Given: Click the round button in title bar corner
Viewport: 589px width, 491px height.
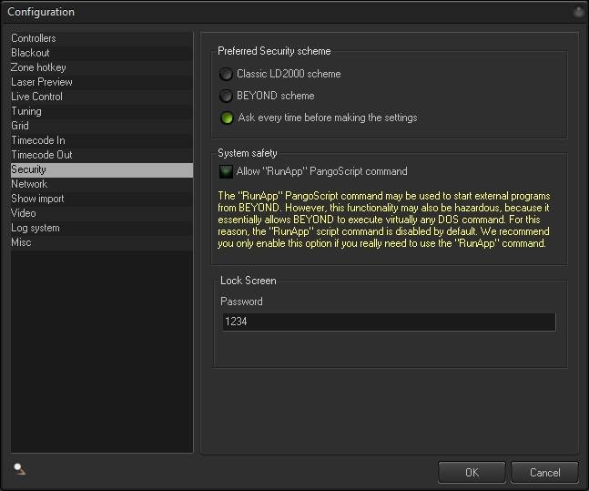Looking at the screenshot, I should point(578,12).
